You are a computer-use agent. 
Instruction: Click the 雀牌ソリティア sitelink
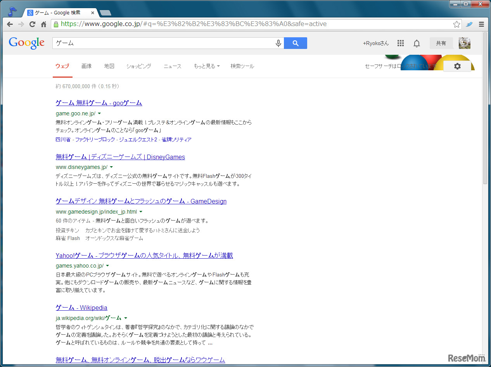[x=176, y=139]
